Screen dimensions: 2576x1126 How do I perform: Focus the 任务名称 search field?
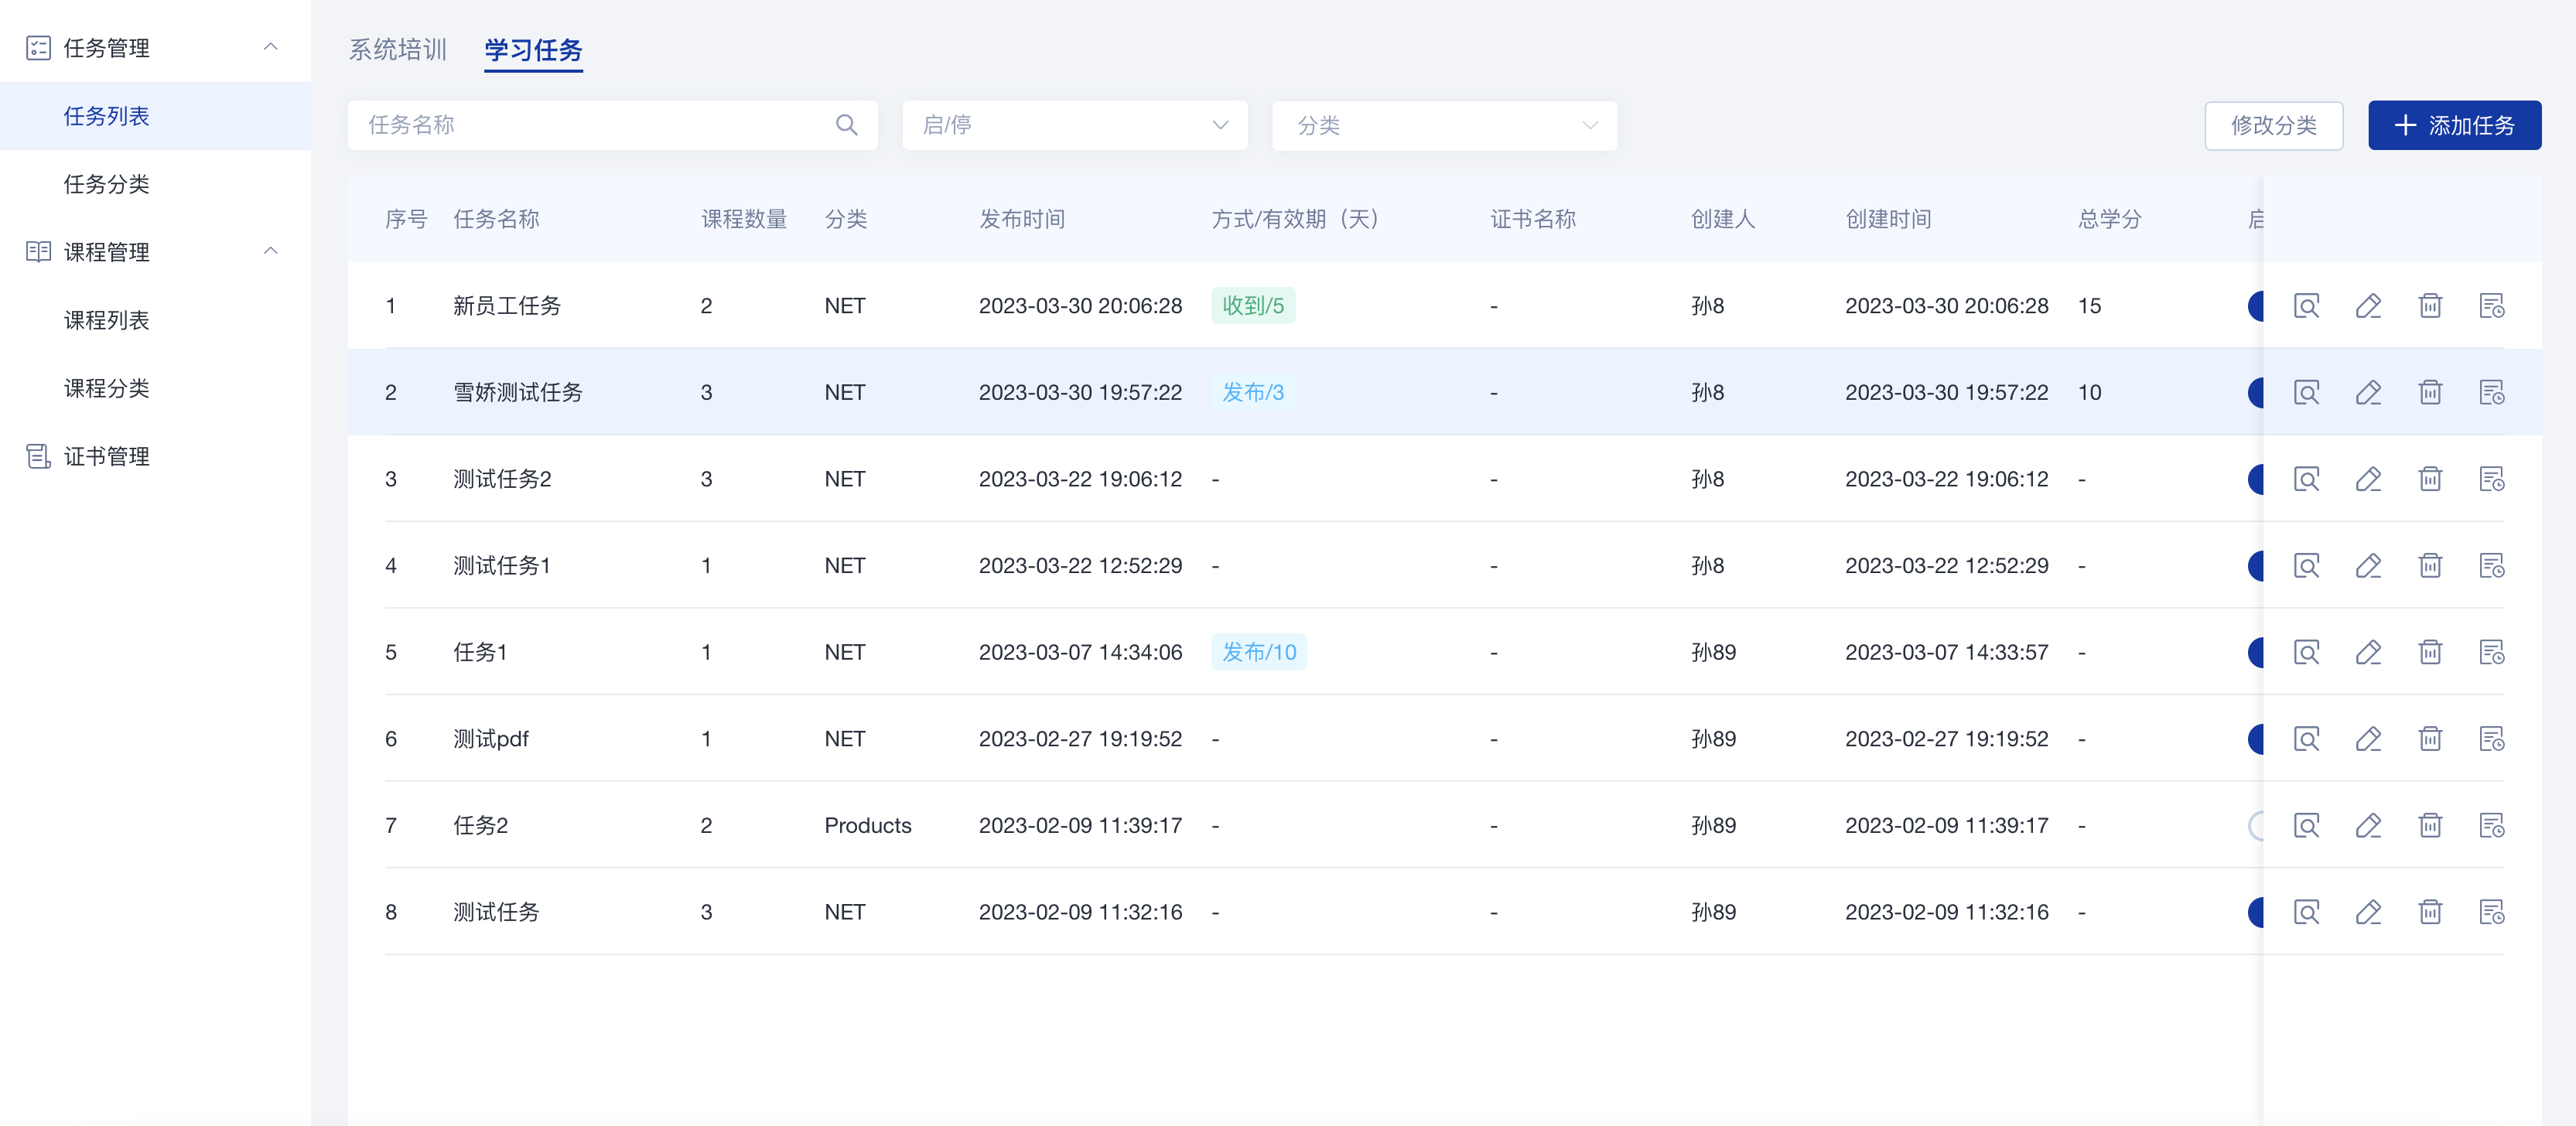tap(612, 125)
